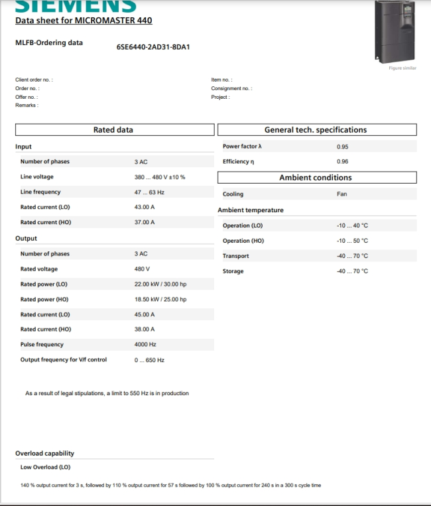
Task: Select the order number 6SE6440-2AD31-8DA1
Action: tap(153, 47)
